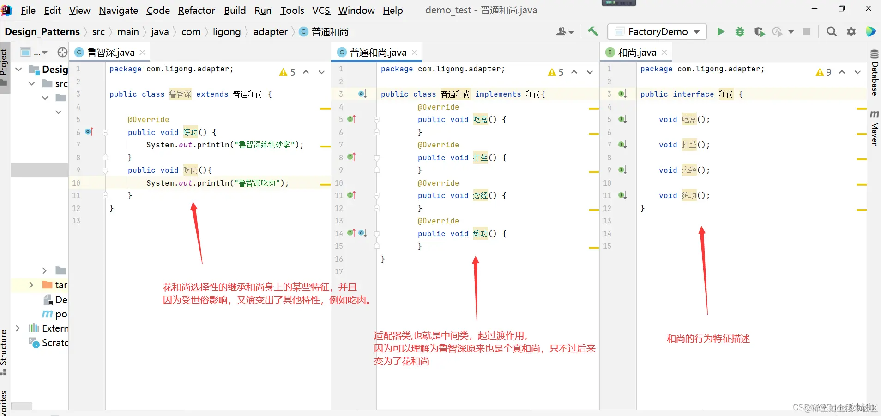Go to previous highlighted error in 普通和尚.java
Image resolution: width=881 pixels, height=416 pixels.
tap(574, 72)
